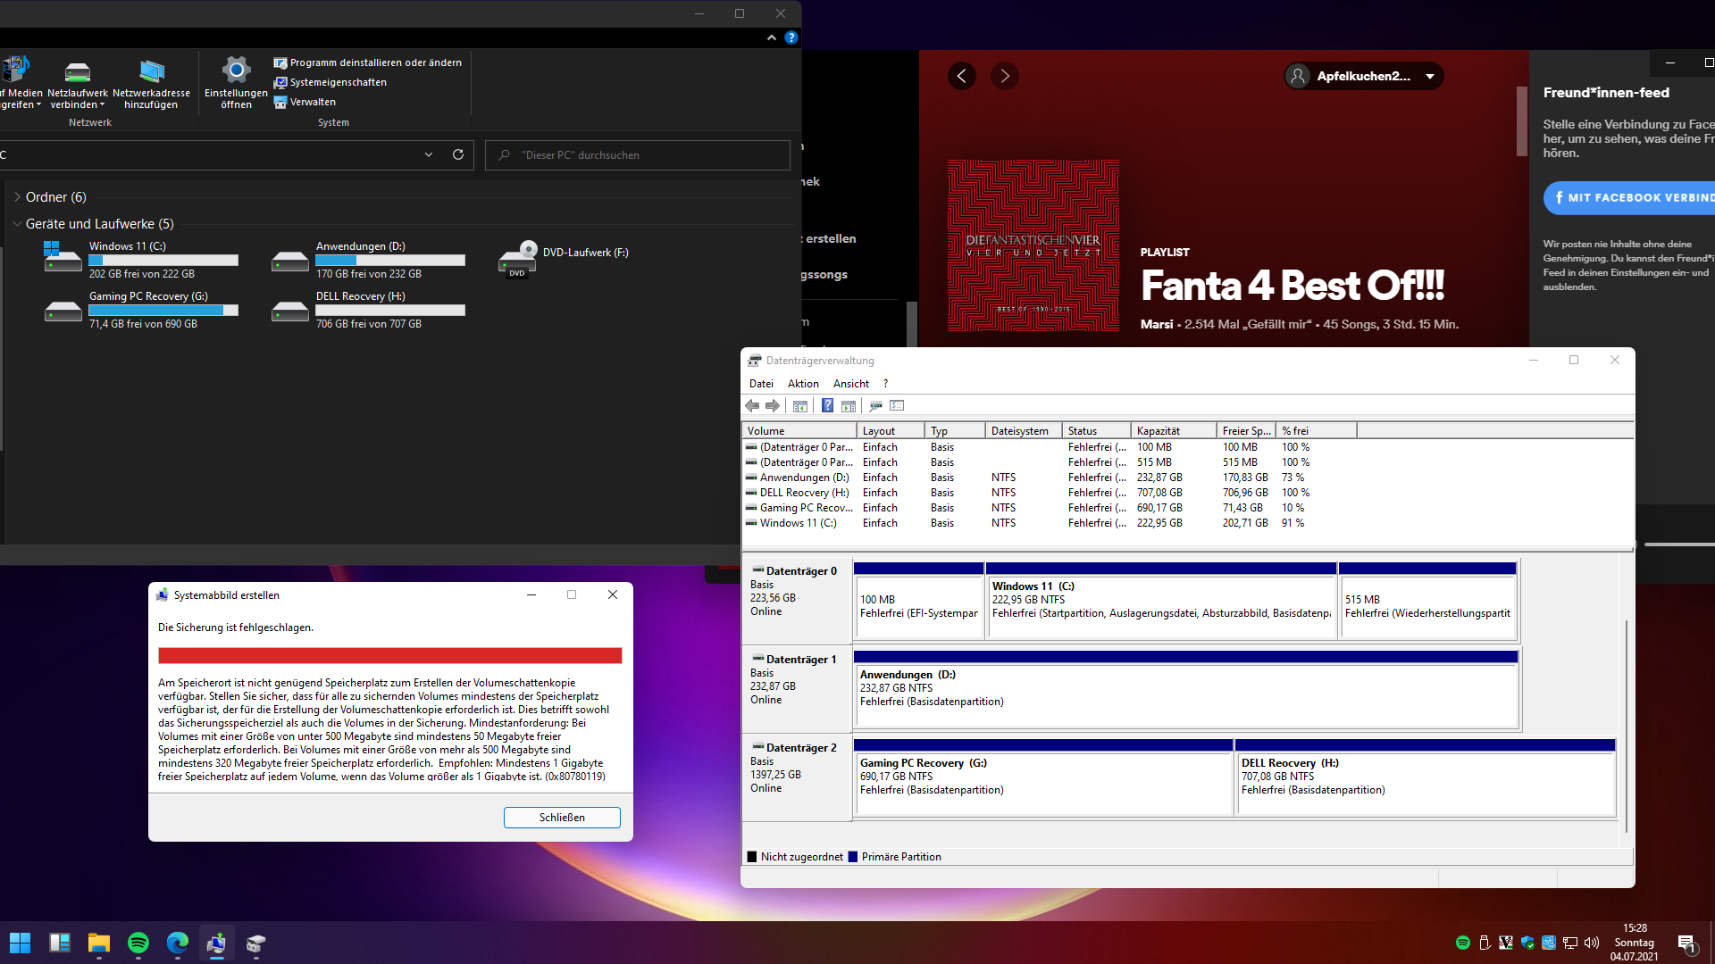Select Anwendungen (D:) partition on Datenträger 1
The width and height of the screenshot is (1715, 964).
pos(1186,688)
